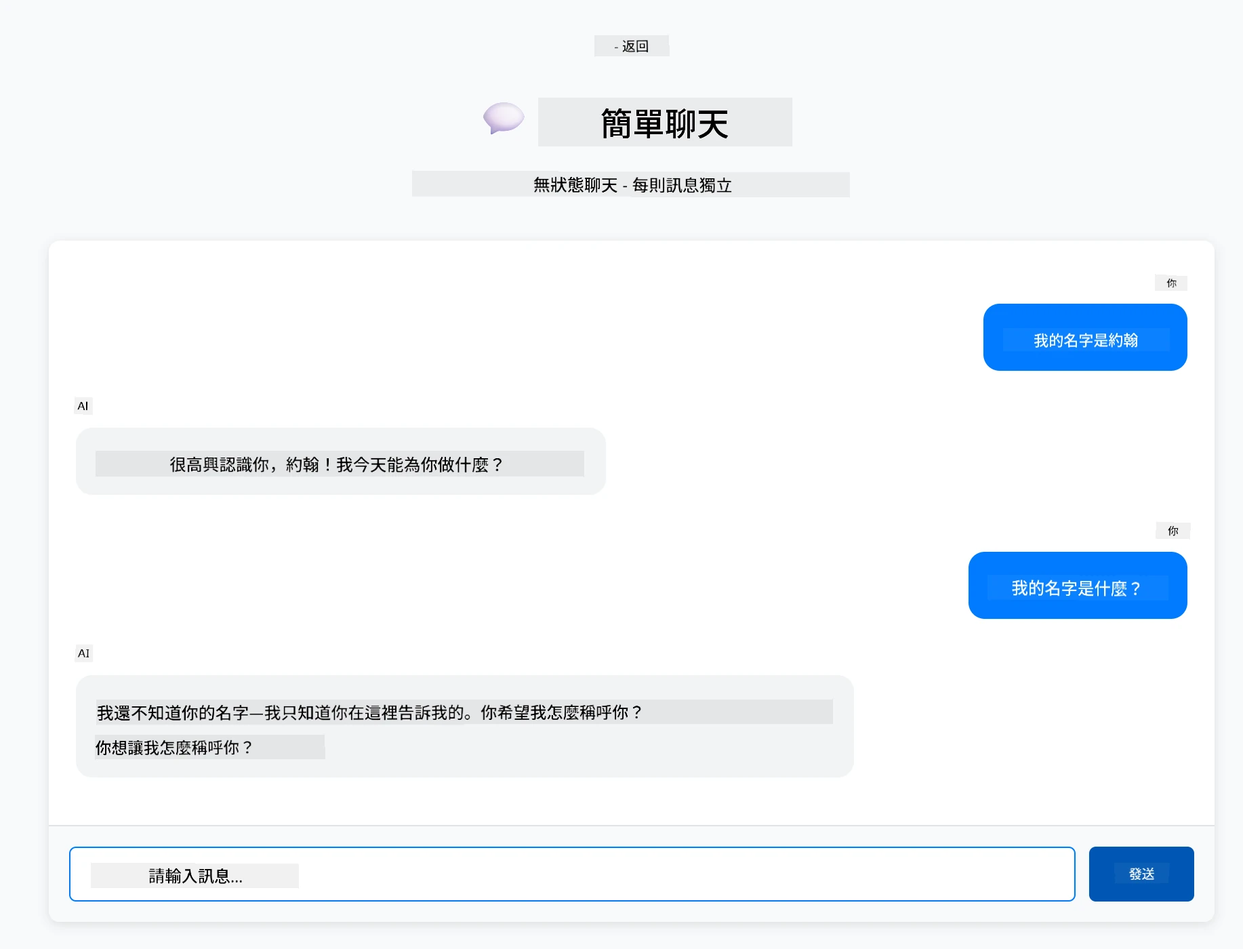The height and width of the screenshot is (949, 1243).
Task: Click the user message 我的名字是什麼？
Action: click(1078, 586)
